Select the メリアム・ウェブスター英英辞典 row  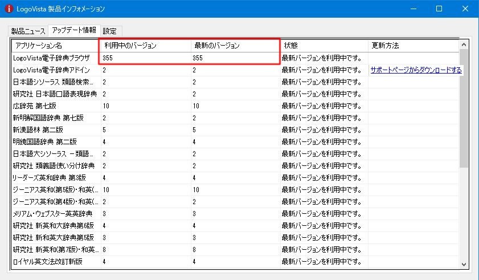[x=235, y=214]
